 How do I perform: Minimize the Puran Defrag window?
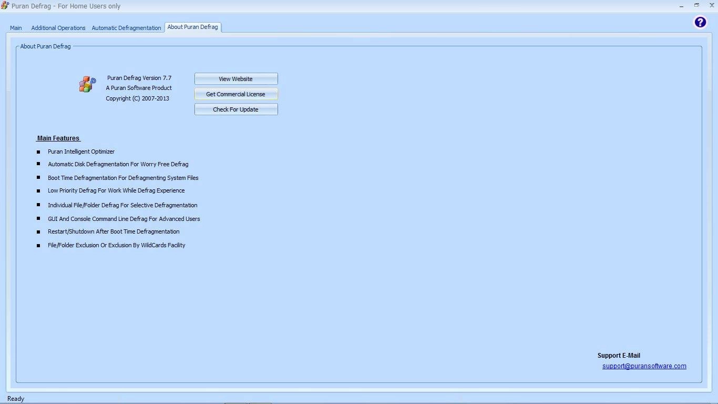(682, 6)
